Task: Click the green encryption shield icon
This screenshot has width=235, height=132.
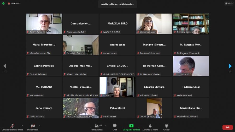Action: [x=3, y=3]
